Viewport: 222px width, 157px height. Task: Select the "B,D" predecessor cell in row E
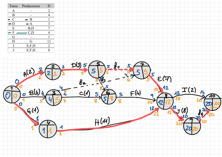tap(31, 28)
